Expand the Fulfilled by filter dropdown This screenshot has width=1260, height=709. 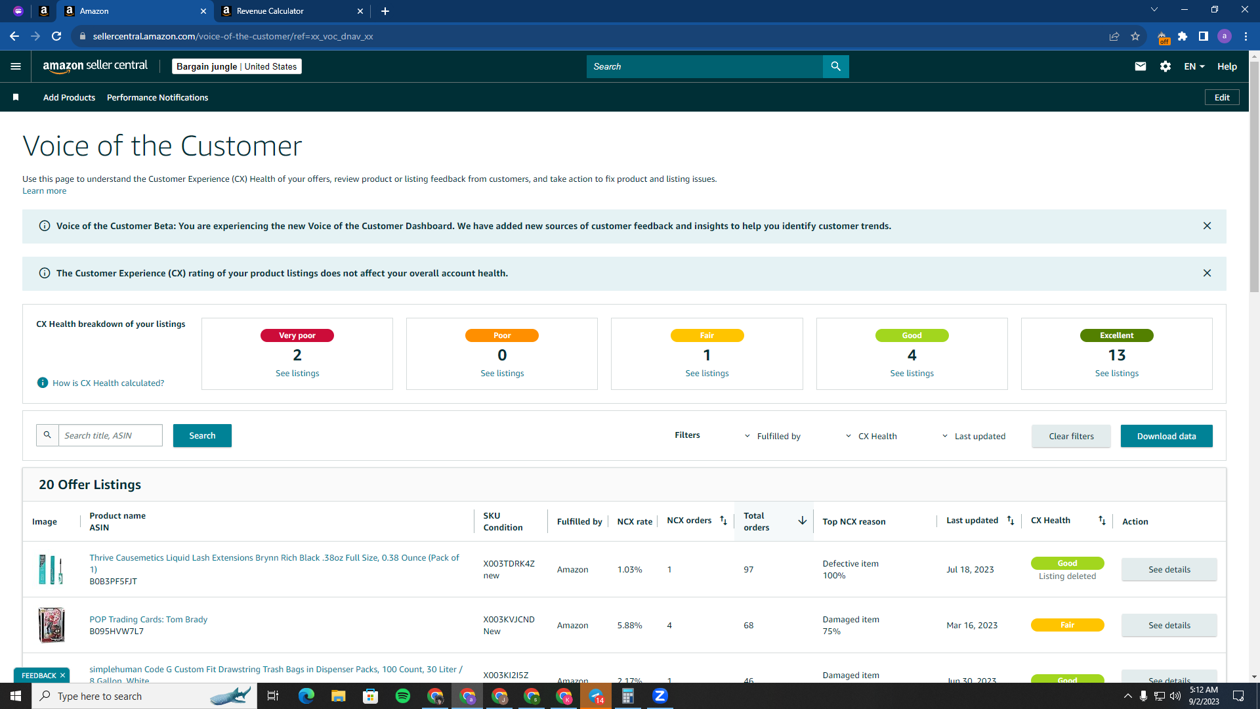(772, 436)
